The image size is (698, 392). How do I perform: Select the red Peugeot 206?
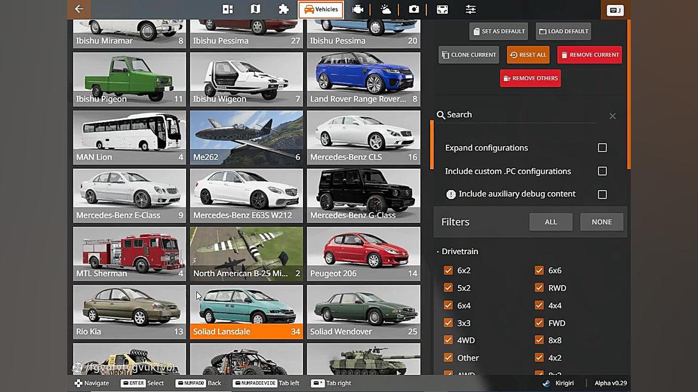(x=364, y=254)
